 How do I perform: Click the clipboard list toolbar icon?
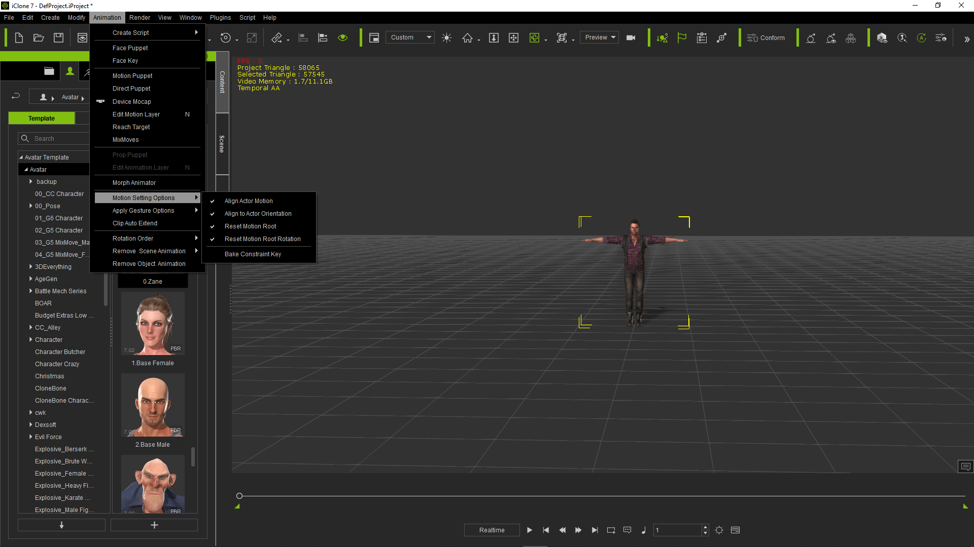pos(702,37)
